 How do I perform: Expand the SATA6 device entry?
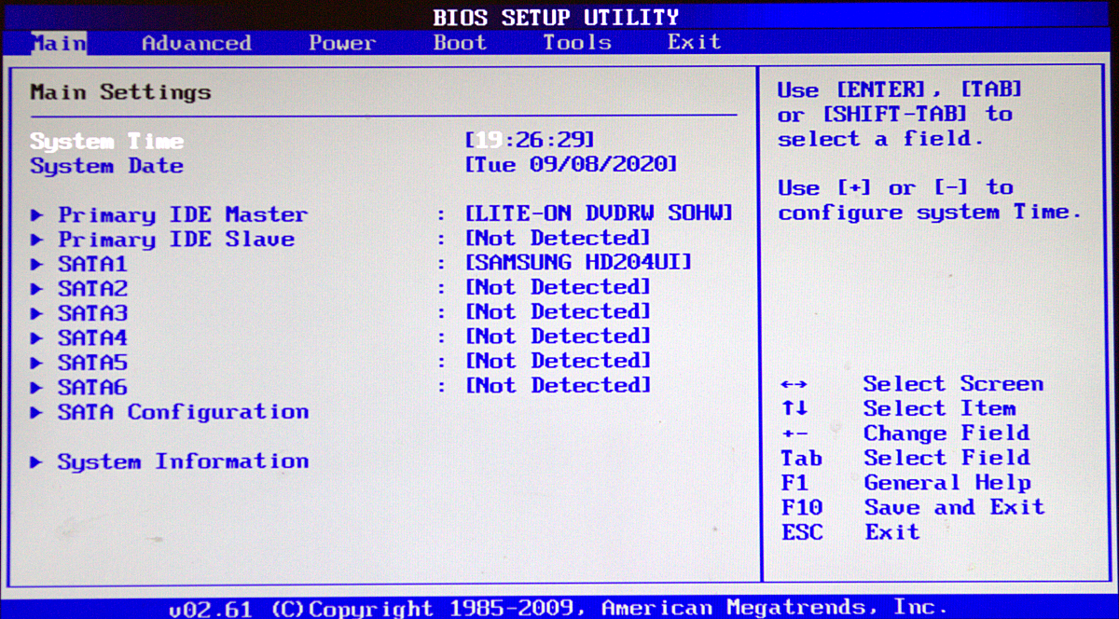[92, 387]
